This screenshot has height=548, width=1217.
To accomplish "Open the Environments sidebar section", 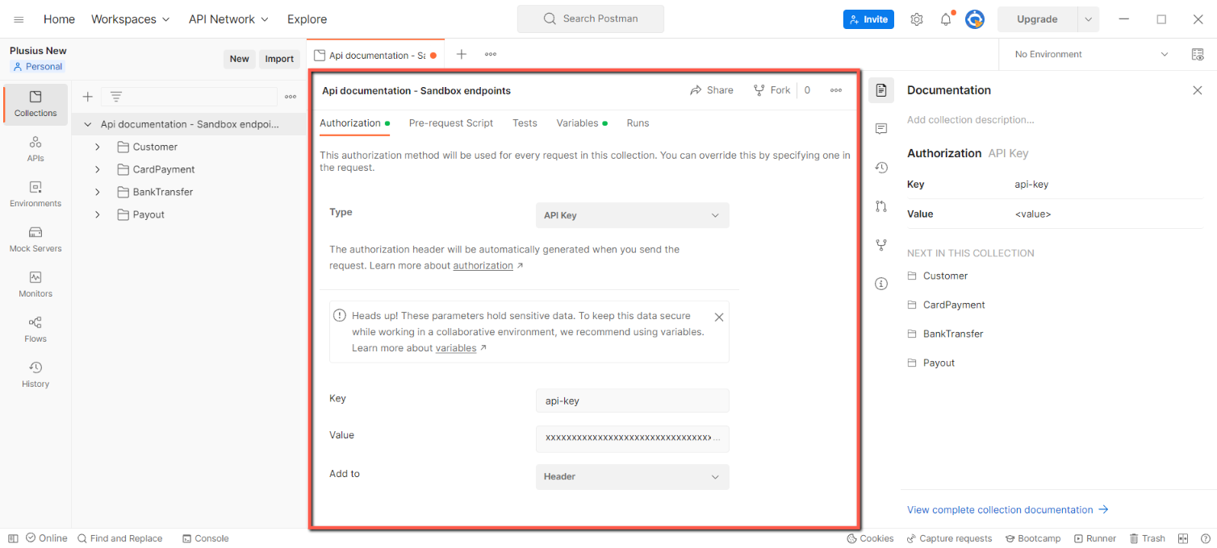I will 36,194.
